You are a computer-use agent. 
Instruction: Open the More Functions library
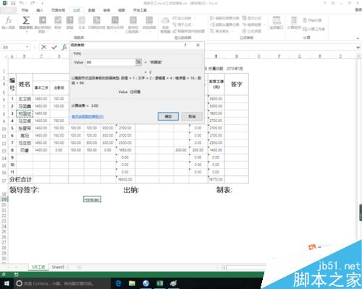coord(149,23)
